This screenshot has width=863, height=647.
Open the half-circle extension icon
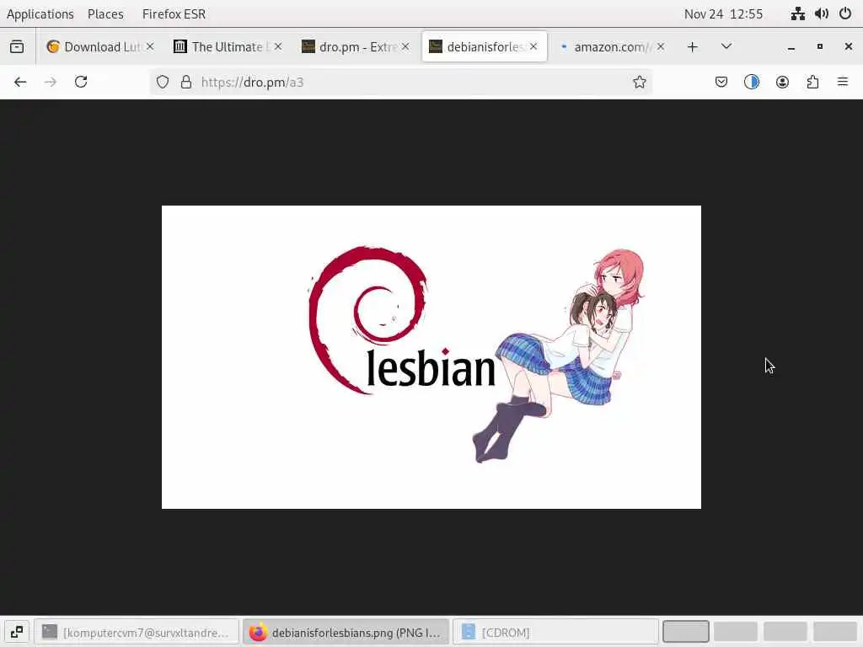[x=751, y=82]
